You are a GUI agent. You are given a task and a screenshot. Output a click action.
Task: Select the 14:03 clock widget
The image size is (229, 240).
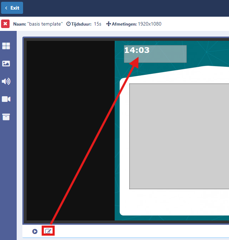(x=155, y=54)
